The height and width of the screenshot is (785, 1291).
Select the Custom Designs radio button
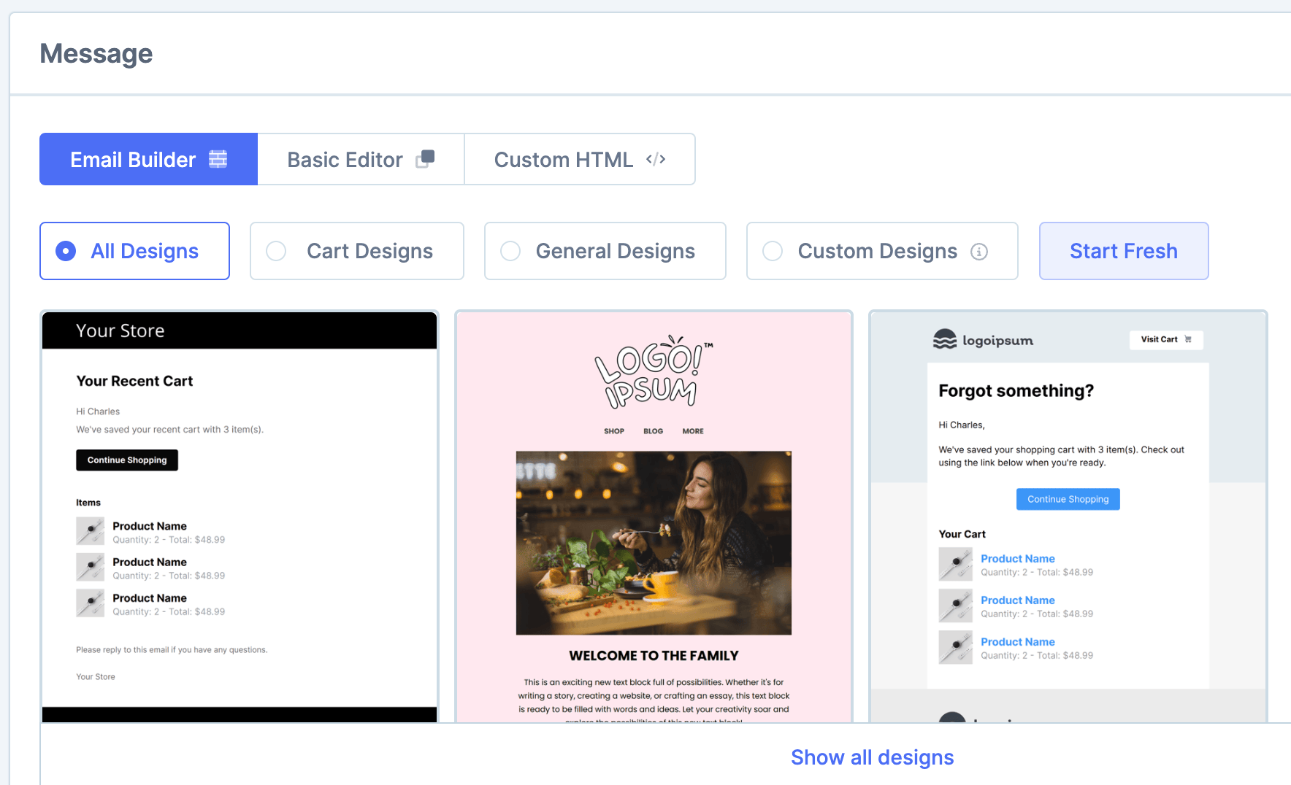772,251
